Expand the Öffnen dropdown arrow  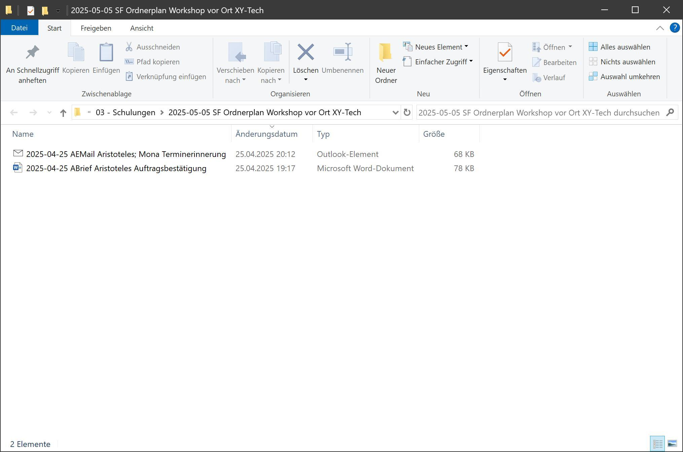570,47
